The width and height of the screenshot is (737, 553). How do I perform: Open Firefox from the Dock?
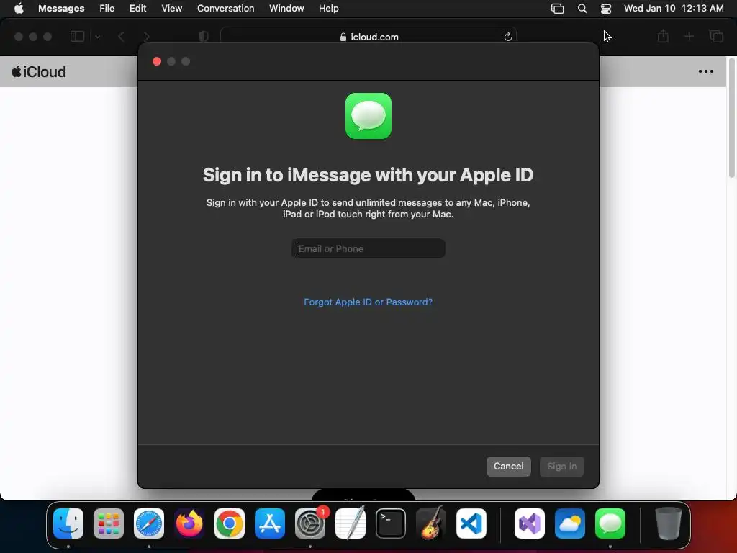189,523
